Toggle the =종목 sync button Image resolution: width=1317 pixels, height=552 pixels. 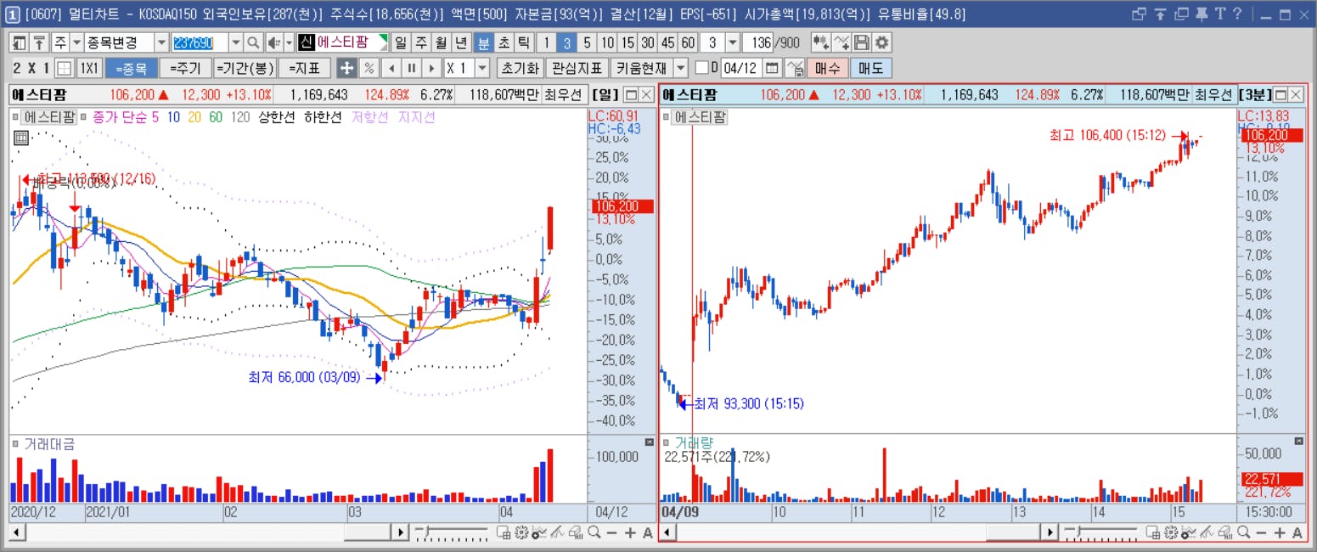click(x=132, y=68)
